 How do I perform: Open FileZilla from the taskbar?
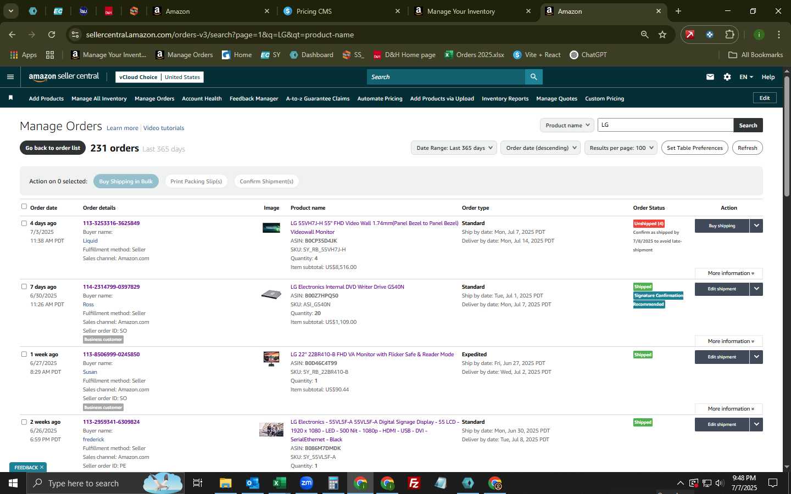(x=414, y=483)
